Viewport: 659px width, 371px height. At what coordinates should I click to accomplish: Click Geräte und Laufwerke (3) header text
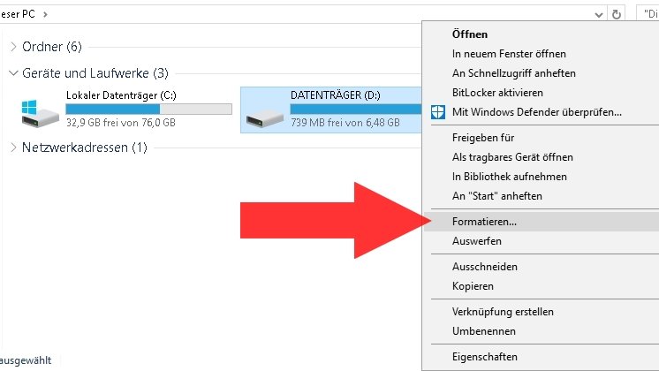tap(95, 73)
